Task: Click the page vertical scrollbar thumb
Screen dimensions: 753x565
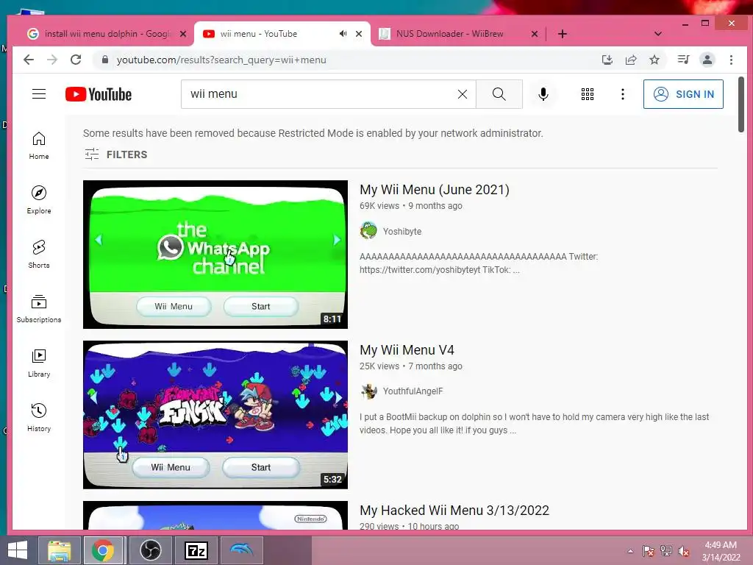Action: point(741,104)
